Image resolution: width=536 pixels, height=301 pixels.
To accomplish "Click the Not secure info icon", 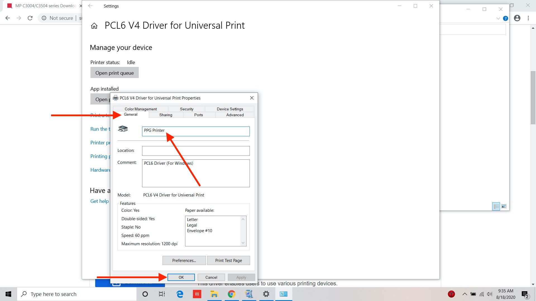I will point(44,18).
